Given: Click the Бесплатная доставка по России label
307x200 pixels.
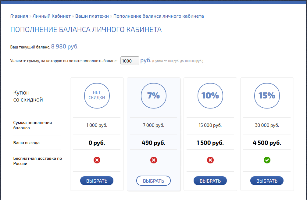Looking at the screenshot, I should tap(37, 161).
